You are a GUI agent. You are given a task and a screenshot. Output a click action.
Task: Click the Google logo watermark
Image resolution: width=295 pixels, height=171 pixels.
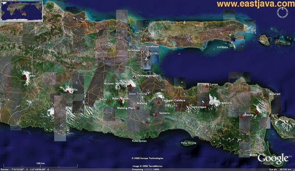click(273, 158)
